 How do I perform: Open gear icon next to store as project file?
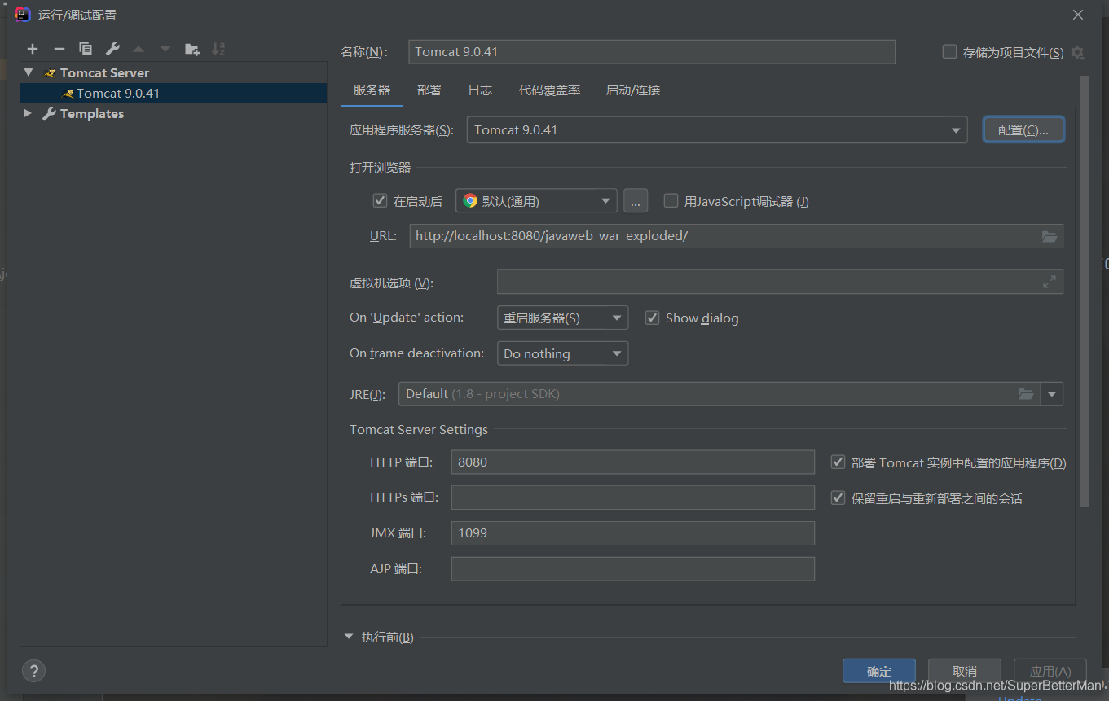[1077, 52]
